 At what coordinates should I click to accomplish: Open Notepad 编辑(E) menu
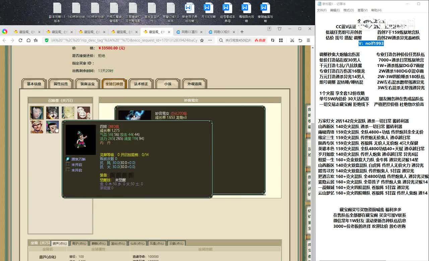(x=335, y=10)
